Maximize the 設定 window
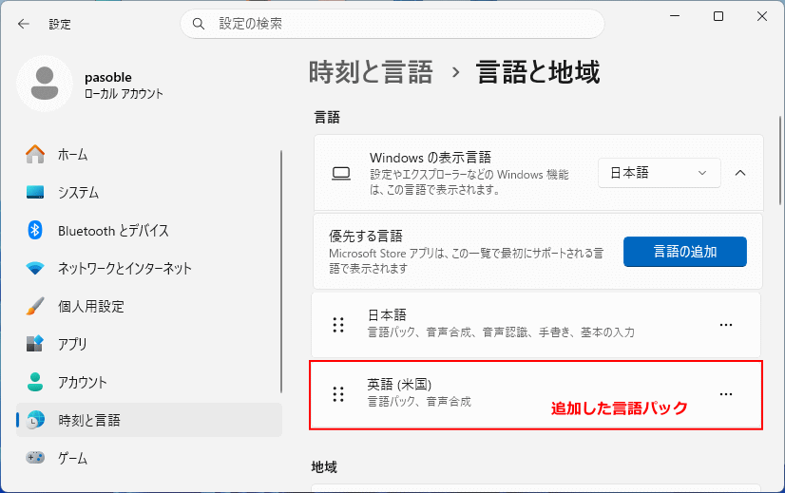Screen dimensions: 785x493 718,16
